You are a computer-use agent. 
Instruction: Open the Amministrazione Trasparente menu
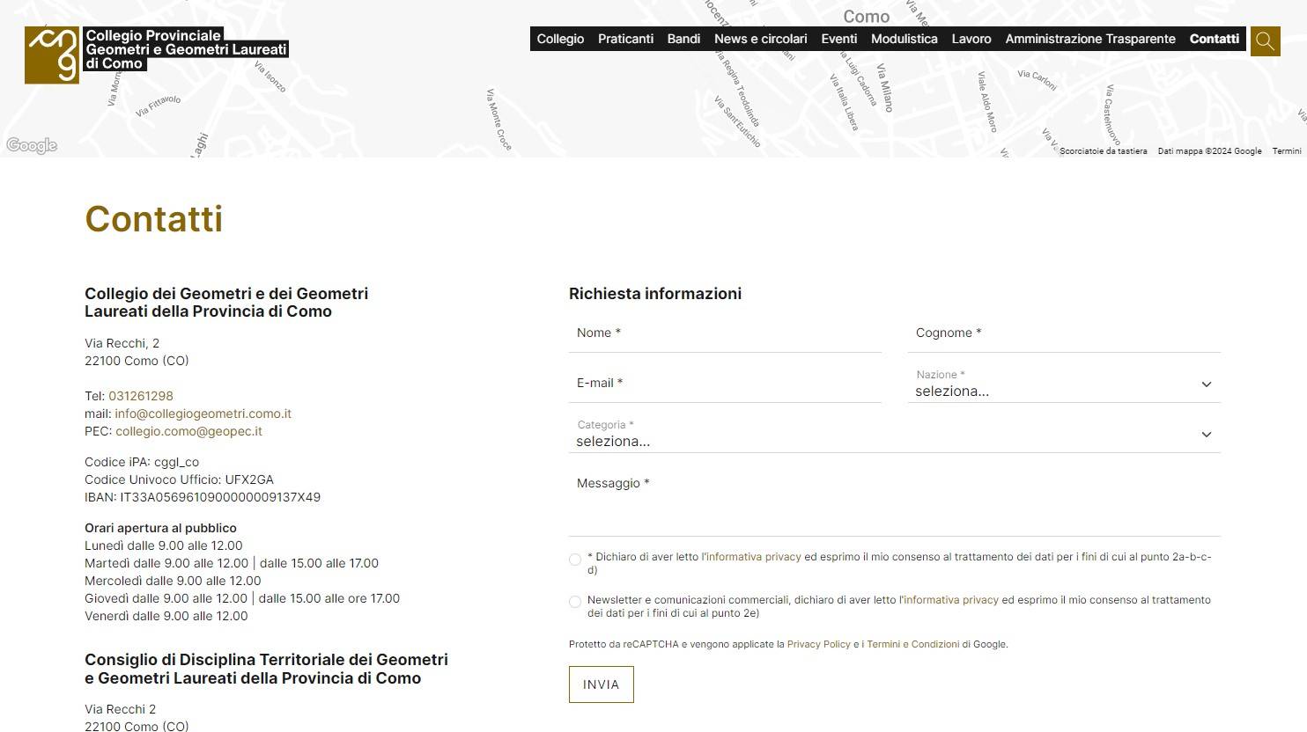[x=1090, y=39]
